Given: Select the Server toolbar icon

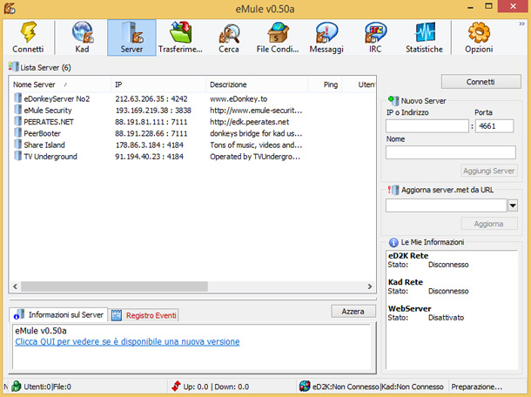Looking at the screenshot, I should (x=131, y=37).
